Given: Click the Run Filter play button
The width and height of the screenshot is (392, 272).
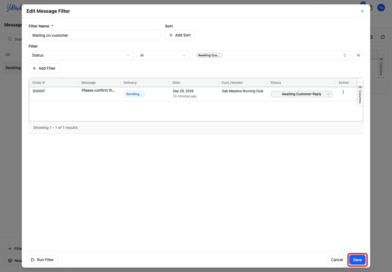Looking at the screenshot, I should (42, 260).
